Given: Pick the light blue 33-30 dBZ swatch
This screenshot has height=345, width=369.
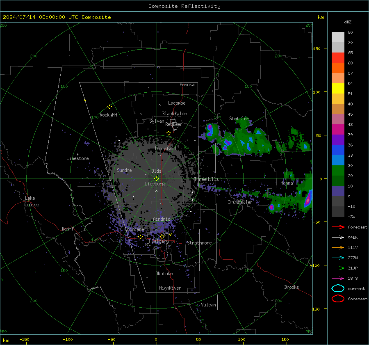Looking at the screenshot, I should coord(338,160).
